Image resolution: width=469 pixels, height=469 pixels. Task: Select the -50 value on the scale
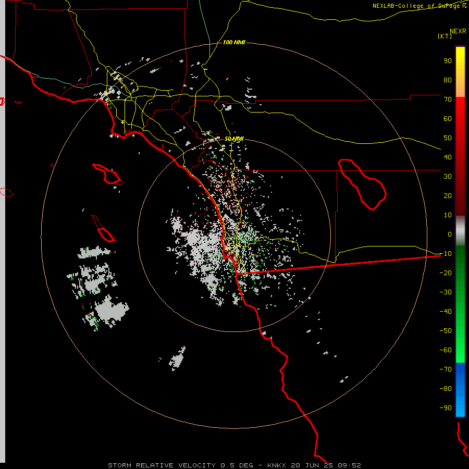click(x=446, y=331)
